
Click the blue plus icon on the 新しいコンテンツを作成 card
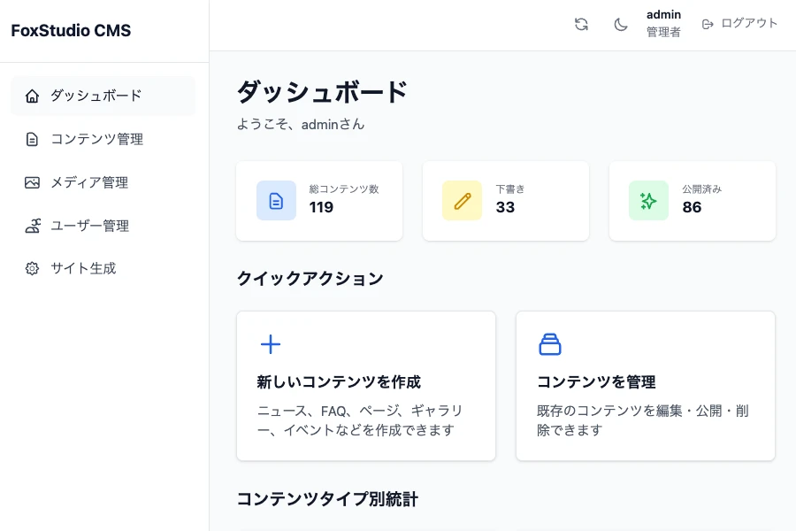[x=270, y=344]
